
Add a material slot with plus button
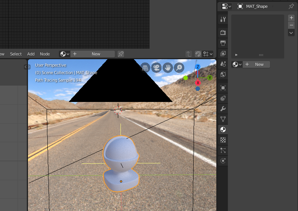291,18
